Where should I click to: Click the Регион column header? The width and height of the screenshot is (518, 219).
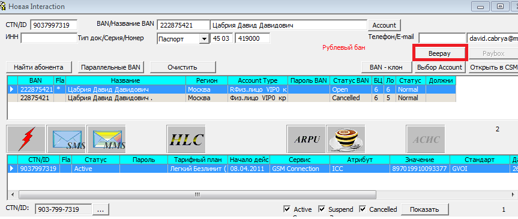point(207,80)
